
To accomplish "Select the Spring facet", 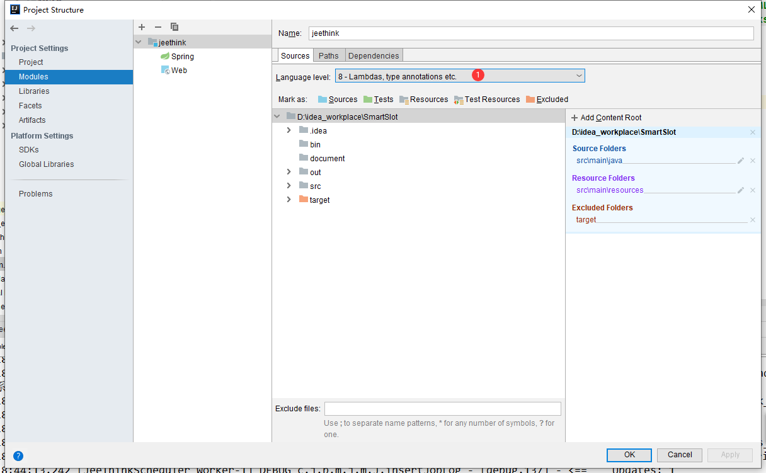I will 177,57.
